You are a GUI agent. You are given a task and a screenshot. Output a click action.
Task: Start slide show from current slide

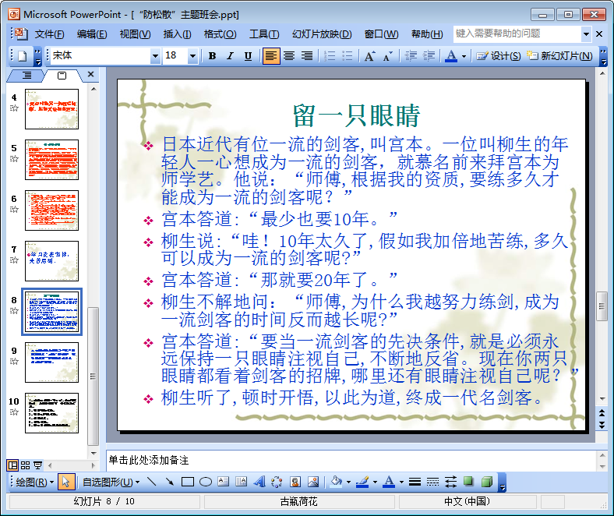pyautogui.click(x=37, y=465)
